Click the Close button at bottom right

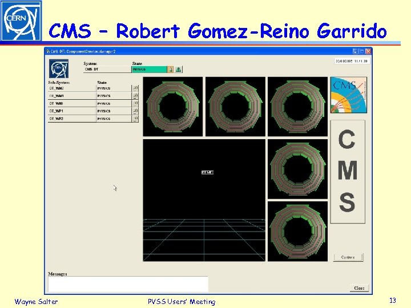click(x=359, y=288)
